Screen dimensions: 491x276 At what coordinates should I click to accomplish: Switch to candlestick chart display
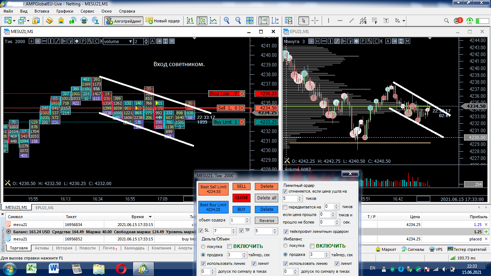click(x=202, y=21)
